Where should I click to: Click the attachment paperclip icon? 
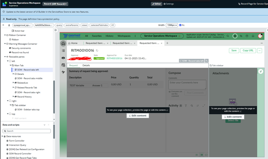261,71
